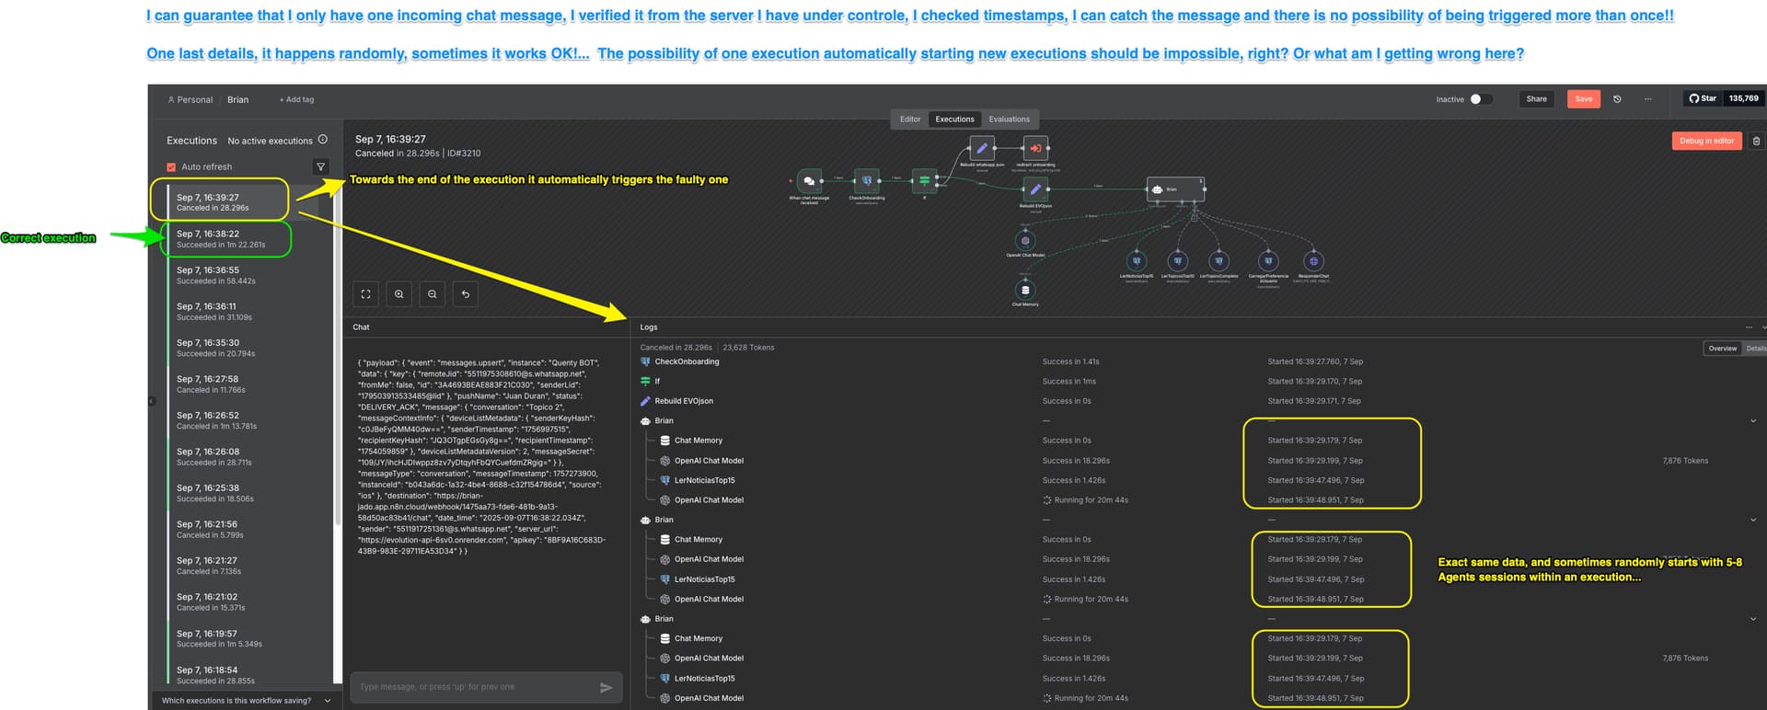Select the LerTopicosCompleto tool node
The height and width of the screenshot is (710, 1767).
tap(1218, 261)
